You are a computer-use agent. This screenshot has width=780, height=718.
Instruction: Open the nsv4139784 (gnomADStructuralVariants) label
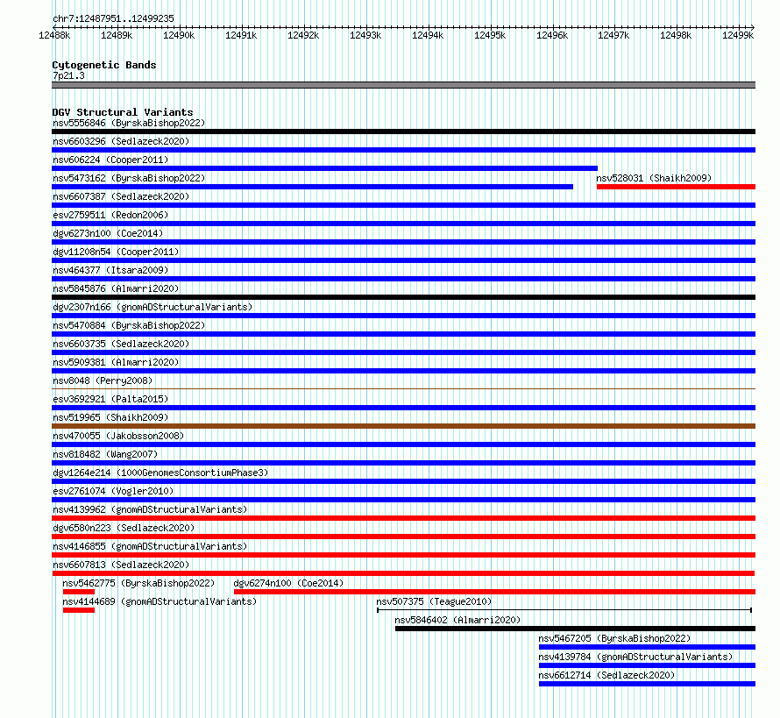635,657
